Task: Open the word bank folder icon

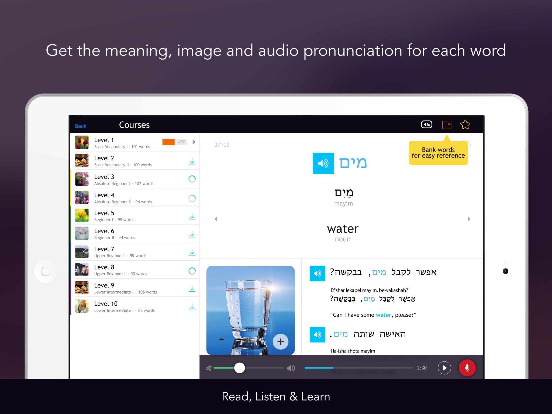Action: [x=447, y=125]
